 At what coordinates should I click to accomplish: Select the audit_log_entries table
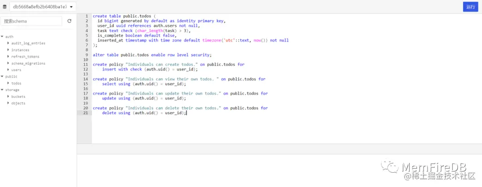point(28,43)
